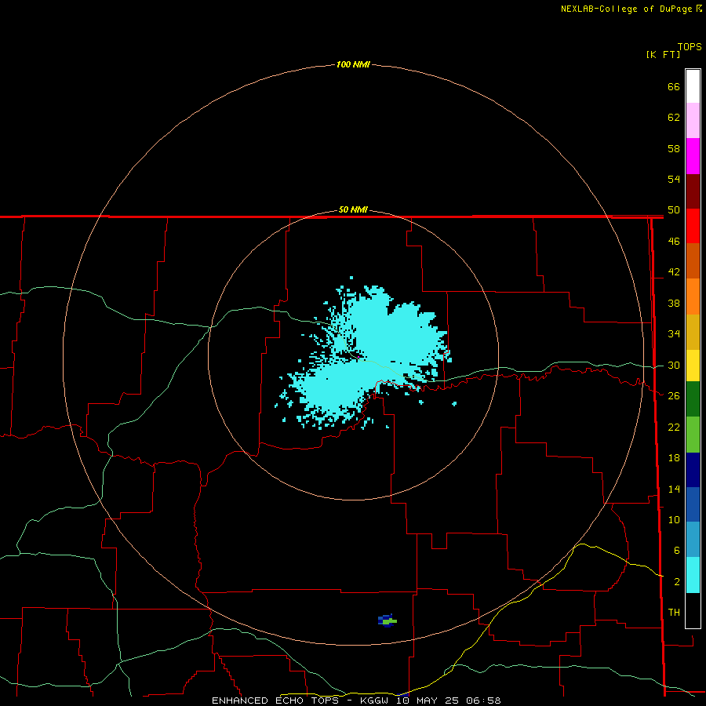Click the "30" scale value
The image size is (706, 706).
[674, 365]
